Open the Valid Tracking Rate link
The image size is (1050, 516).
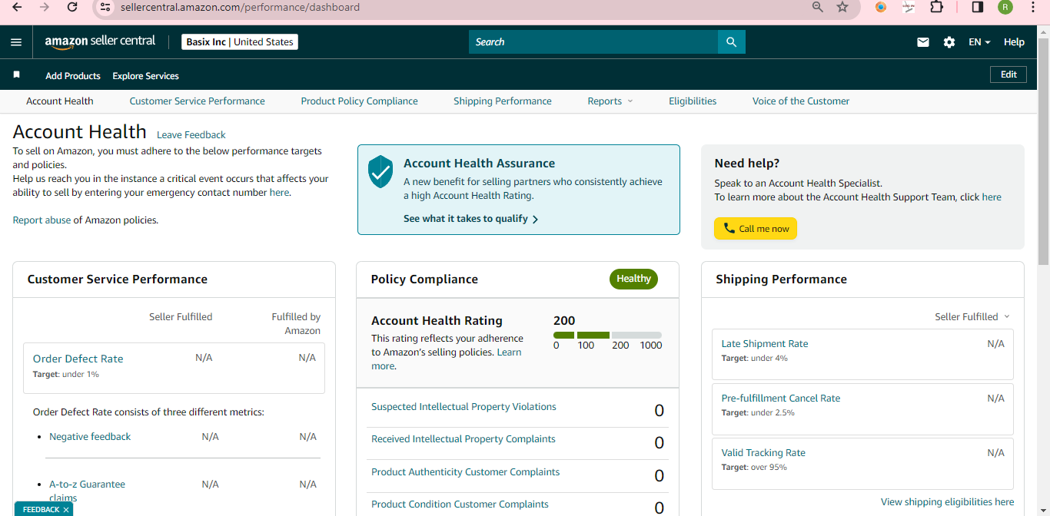[763, 453]
